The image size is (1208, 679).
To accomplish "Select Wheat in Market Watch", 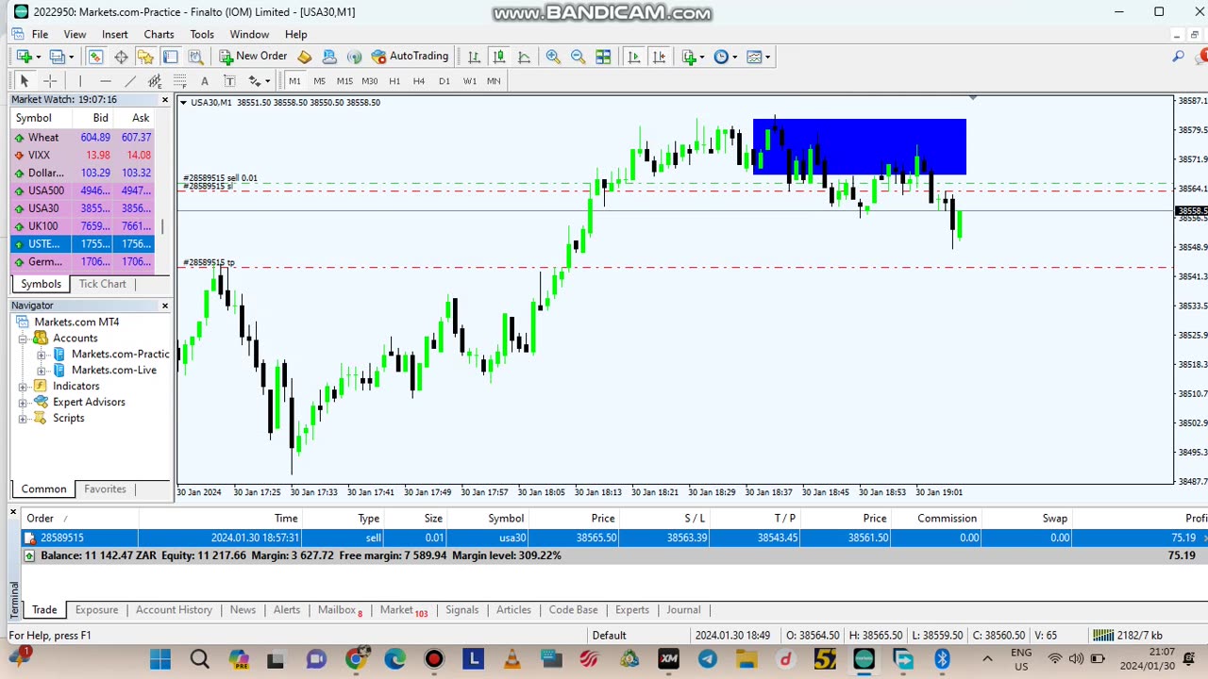I will point(82,138).
